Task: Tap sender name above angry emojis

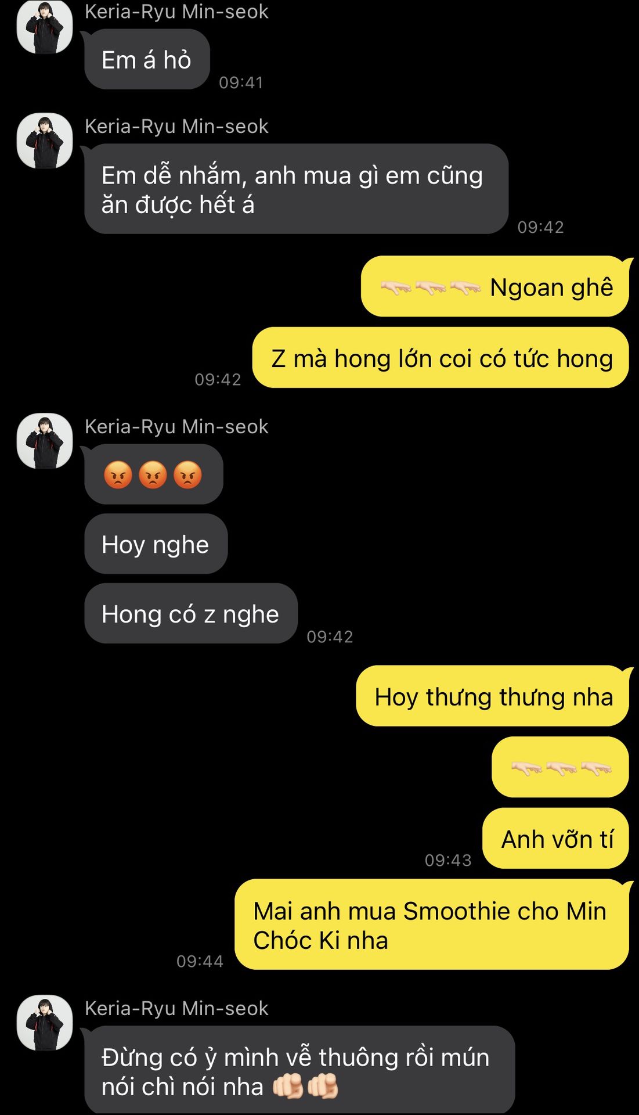Action: pyautogui.click(x=176, y=427)
